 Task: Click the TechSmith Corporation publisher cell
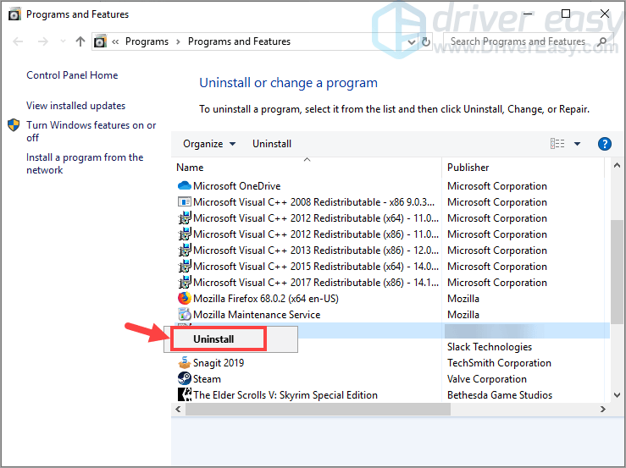click(x=499, y=363)
